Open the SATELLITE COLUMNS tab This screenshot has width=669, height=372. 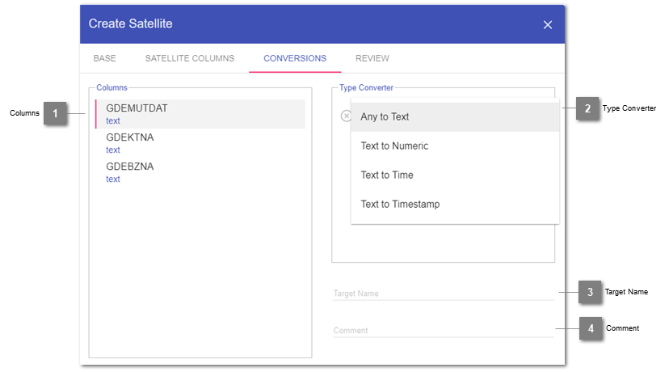tap(190, 58)
